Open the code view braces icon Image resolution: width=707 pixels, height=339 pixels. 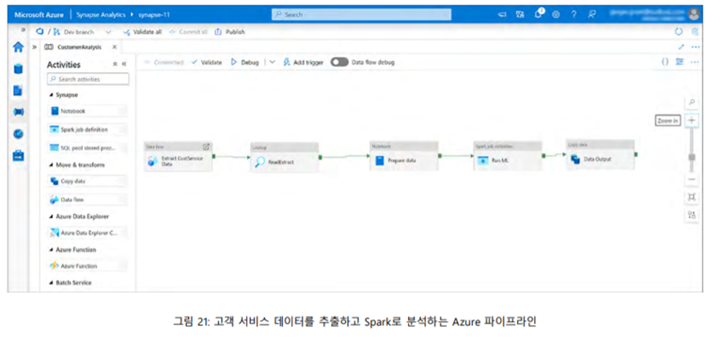pyautogui.click(x=665, y=62)
